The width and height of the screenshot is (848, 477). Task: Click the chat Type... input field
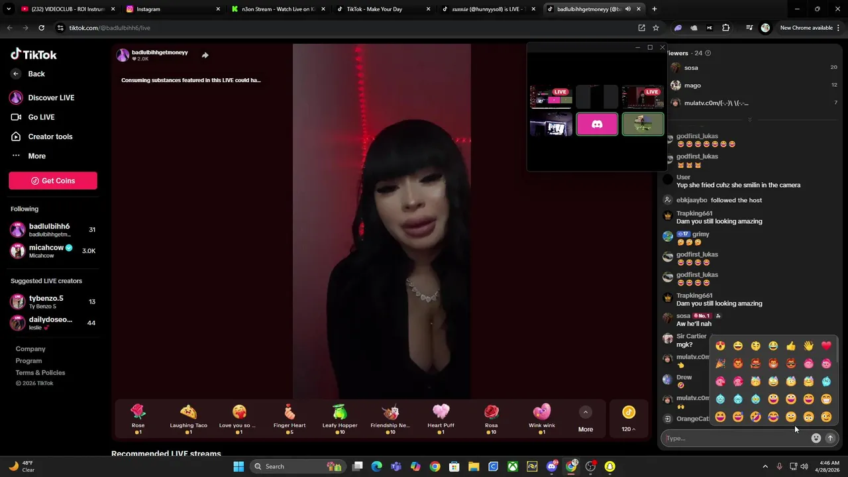point(737,438)
